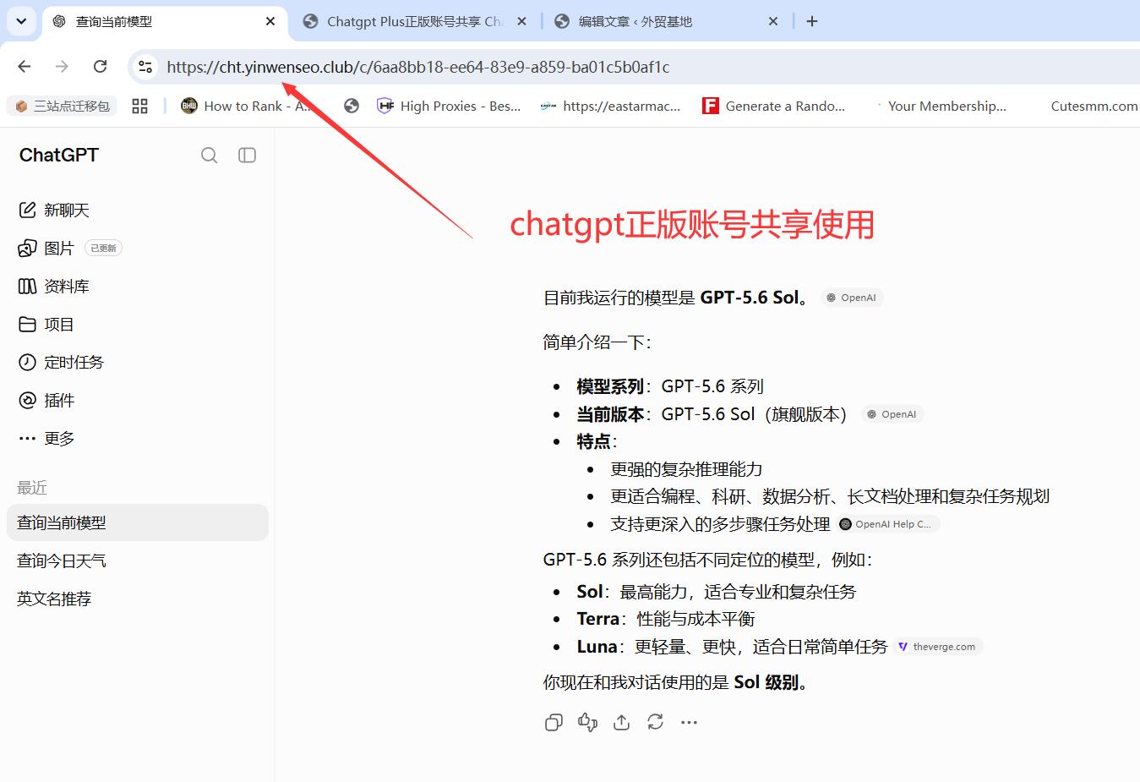Click the 已更新 badge beside 图片
This screenshot has height=782, width=1140.
click(x=103, y=248)
